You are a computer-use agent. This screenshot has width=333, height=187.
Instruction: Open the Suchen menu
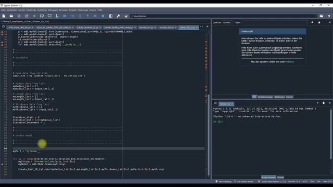(x=22, y=10)
